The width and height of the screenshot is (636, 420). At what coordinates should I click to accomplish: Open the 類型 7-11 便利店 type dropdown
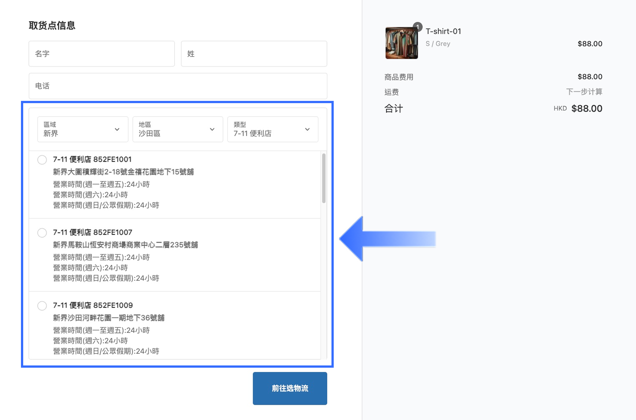point(273,129)
